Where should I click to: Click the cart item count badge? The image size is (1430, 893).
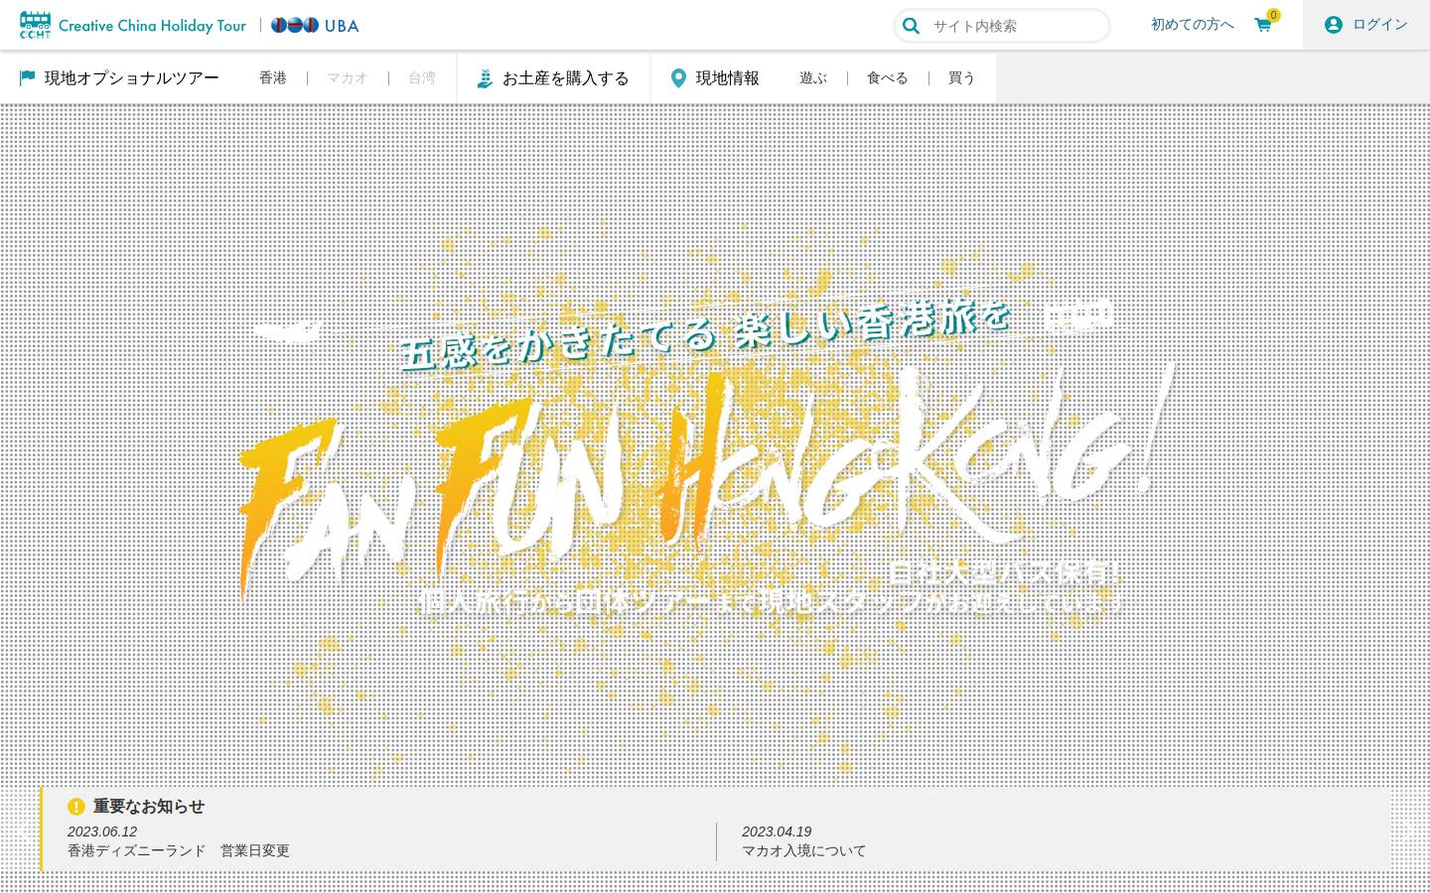(1273, 15)
